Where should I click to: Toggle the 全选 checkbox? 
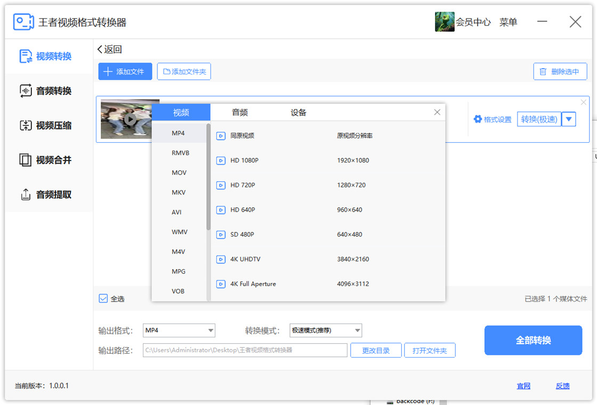click(103, 298)
